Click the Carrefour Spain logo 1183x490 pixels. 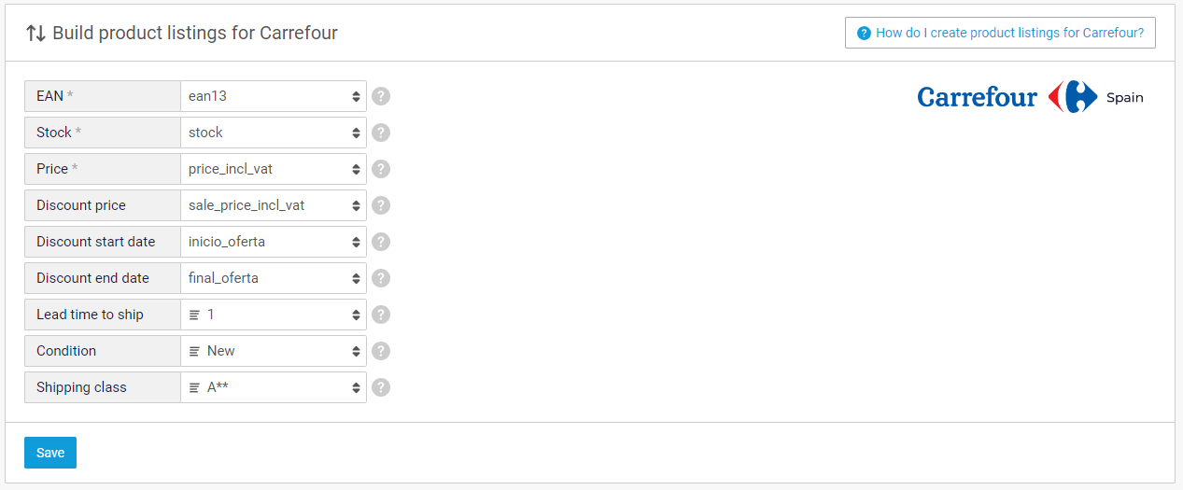click(1030, 97)
